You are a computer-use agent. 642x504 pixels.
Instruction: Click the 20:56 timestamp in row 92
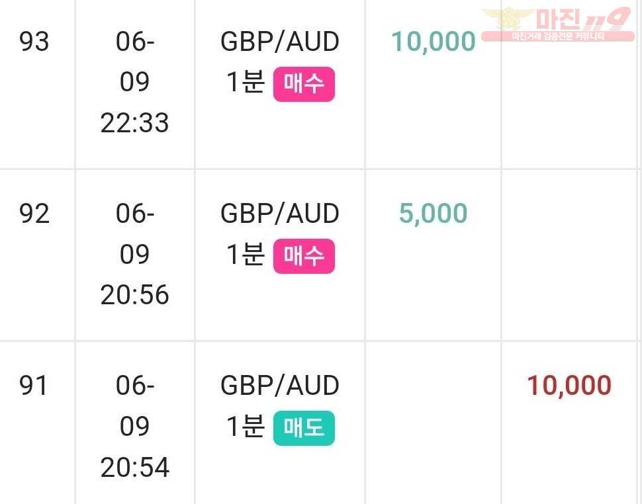coord(135,294)
